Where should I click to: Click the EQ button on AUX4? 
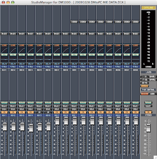pos(31,55)
